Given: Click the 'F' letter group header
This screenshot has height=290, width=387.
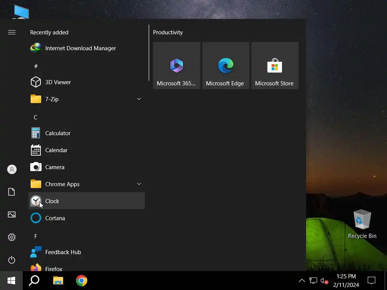Looking at the screenshot, I should tap(36, 236).
